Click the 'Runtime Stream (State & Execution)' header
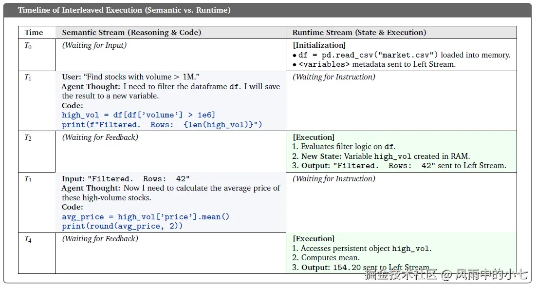This screenshot has width=537, height=290. pyautogui.click(x=359, y=33)
